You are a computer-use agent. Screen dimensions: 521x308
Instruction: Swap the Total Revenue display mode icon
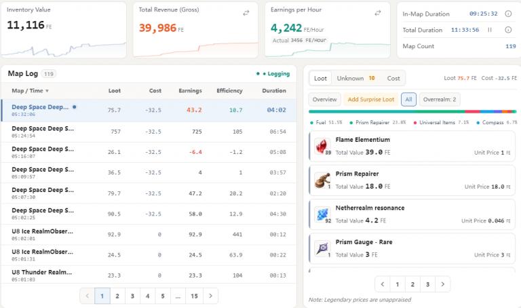coord(246,13)
